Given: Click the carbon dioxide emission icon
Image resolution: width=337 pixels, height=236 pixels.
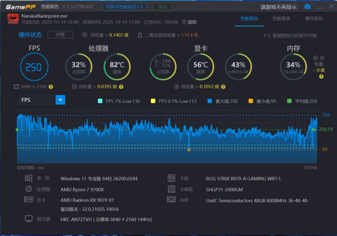Looking at the screenshot, I should point(140,35).
